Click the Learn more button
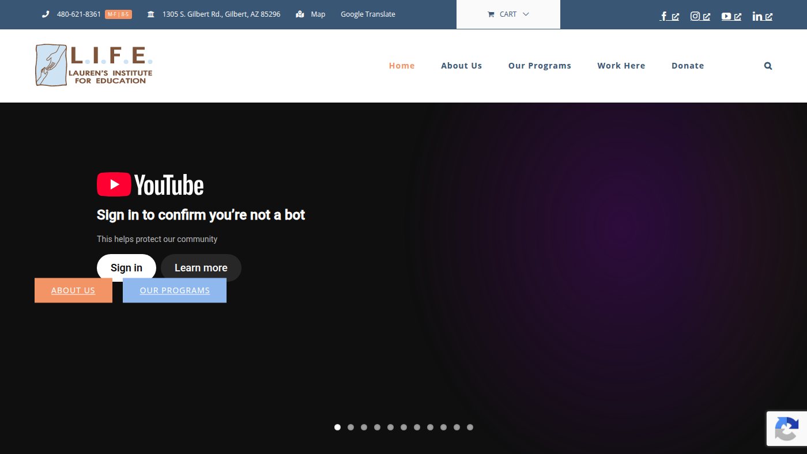The width and height of the screenshot is (807, 454). (201, 267)
